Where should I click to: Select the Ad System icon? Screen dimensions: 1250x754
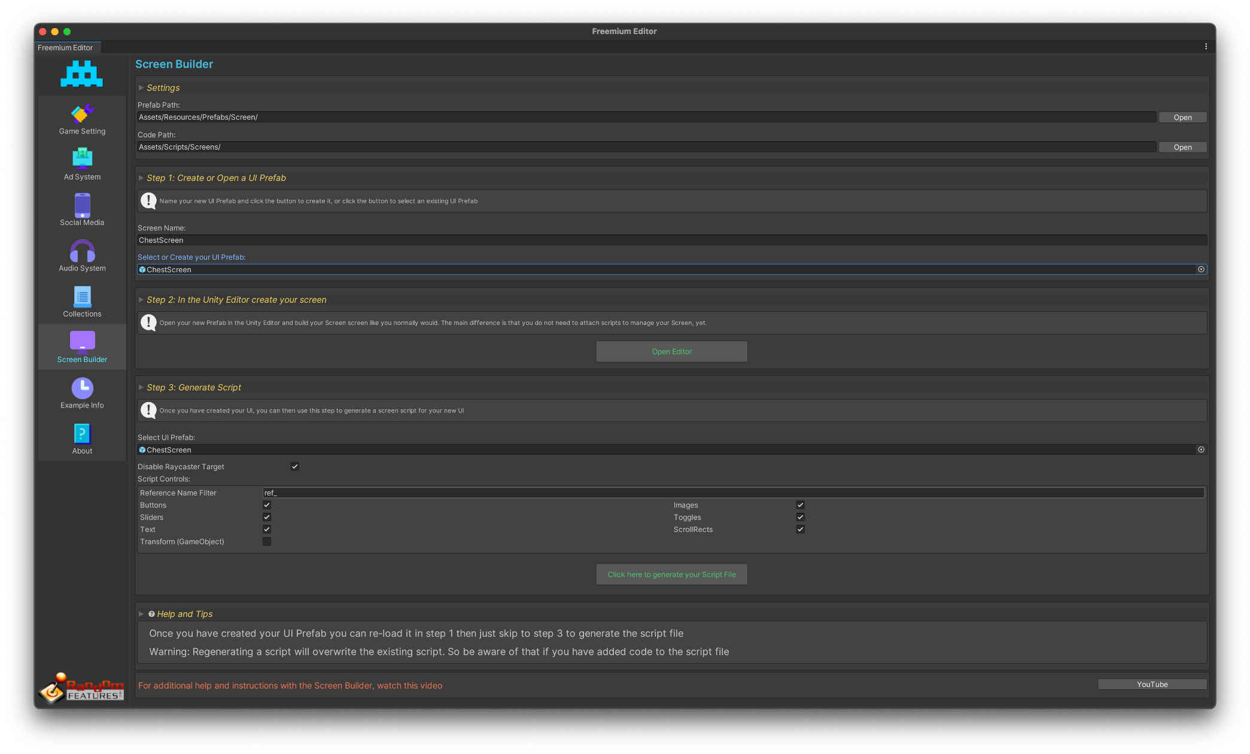82,159
